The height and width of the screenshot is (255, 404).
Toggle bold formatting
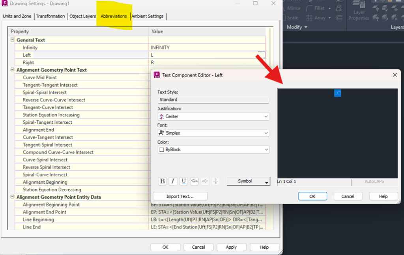[x=162, y=181]
